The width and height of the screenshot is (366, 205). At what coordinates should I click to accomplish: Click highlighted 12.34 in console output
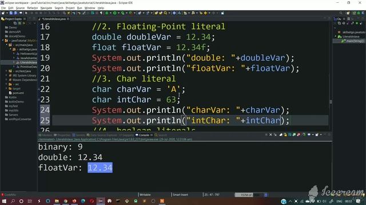100,167
